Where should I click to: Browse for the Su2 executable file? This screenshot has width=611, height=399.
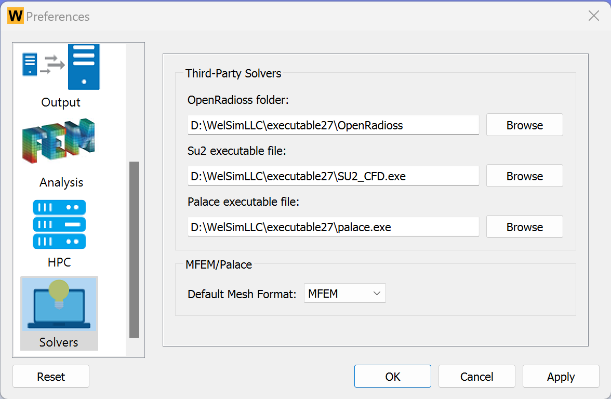524,176
